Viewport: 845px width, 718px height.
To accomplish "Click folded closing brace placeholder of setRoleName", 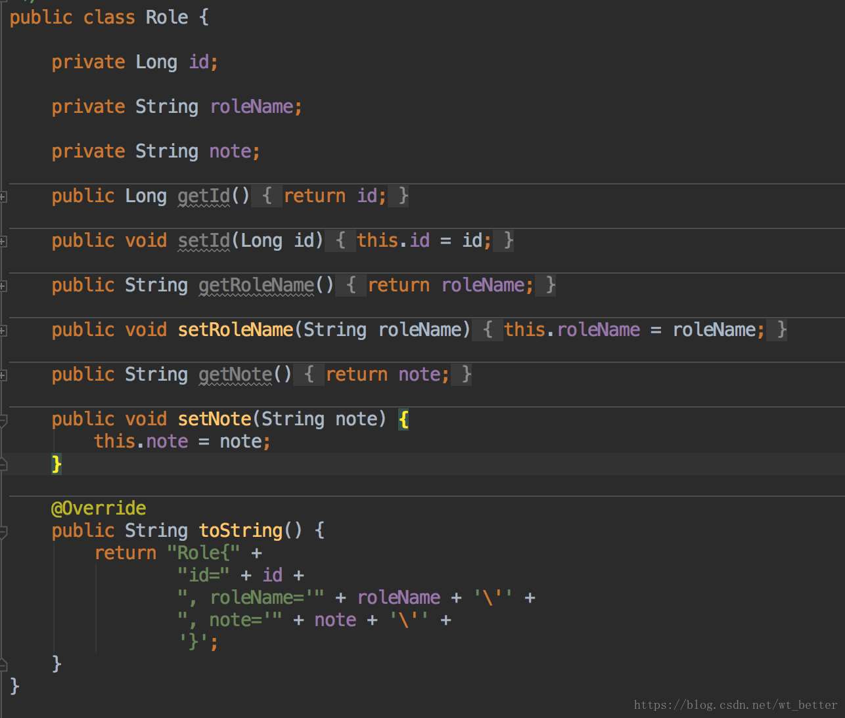I will coord(781,330).
